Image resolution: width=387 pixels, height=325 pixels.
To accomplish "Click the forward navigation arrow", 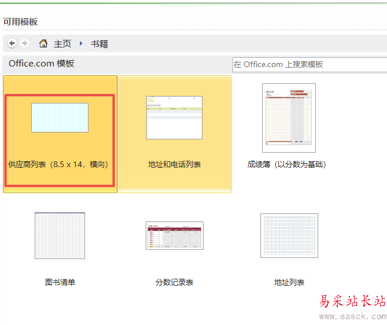I will (x=24, y=43).
